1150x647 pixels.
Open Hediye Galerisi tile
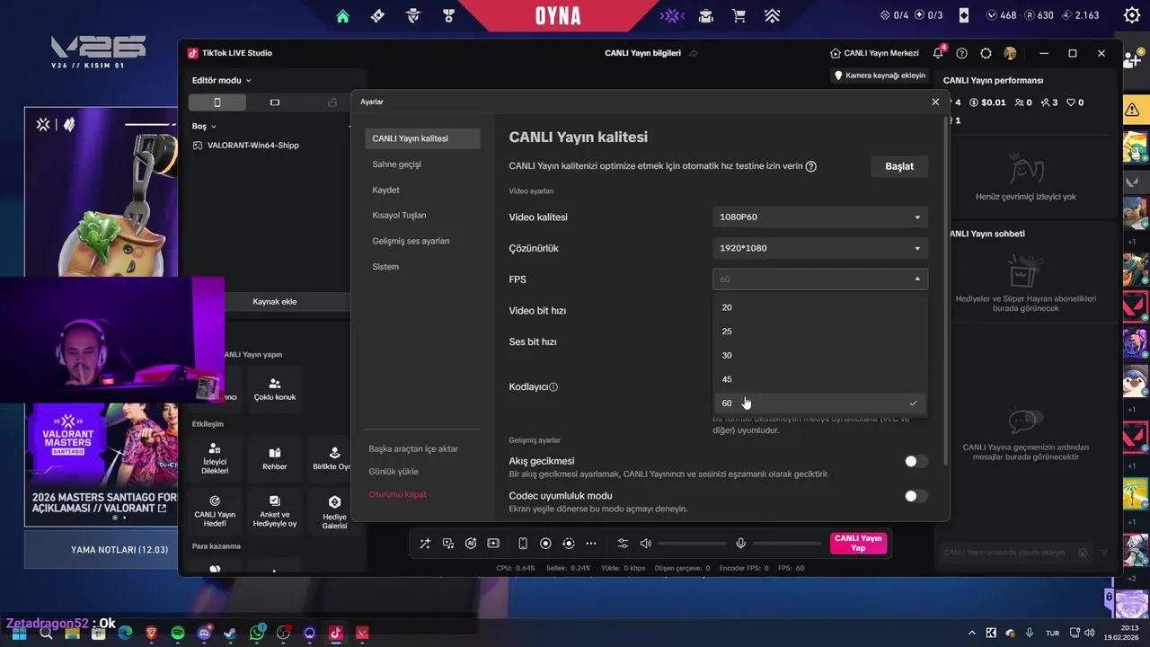[334, 511]
